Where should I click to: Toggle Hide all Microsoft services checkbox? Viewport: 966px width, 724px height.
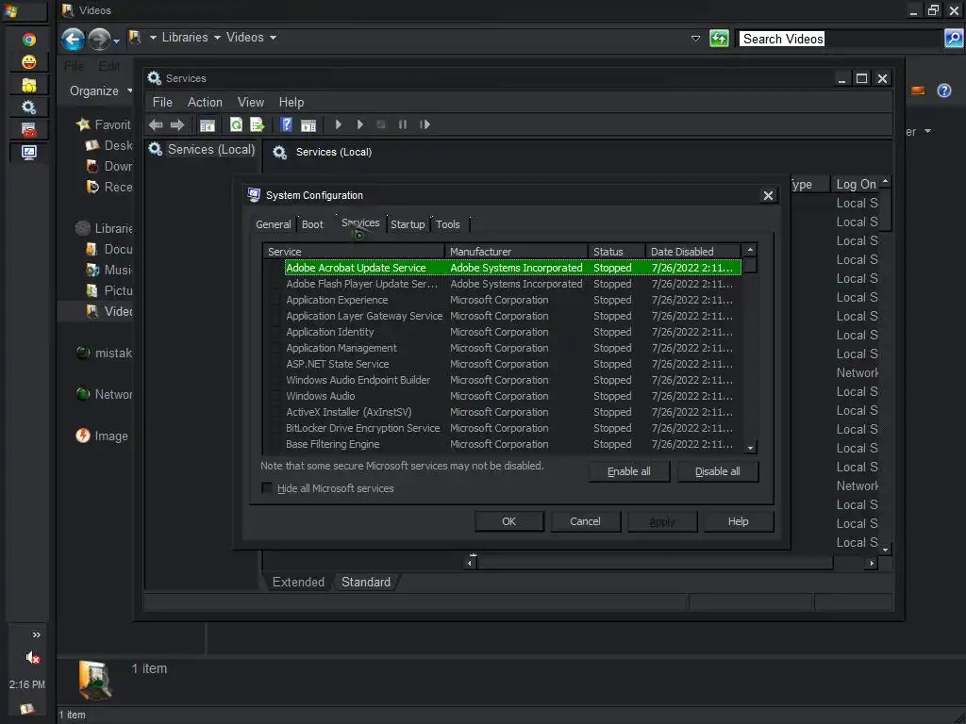[267, 488]
